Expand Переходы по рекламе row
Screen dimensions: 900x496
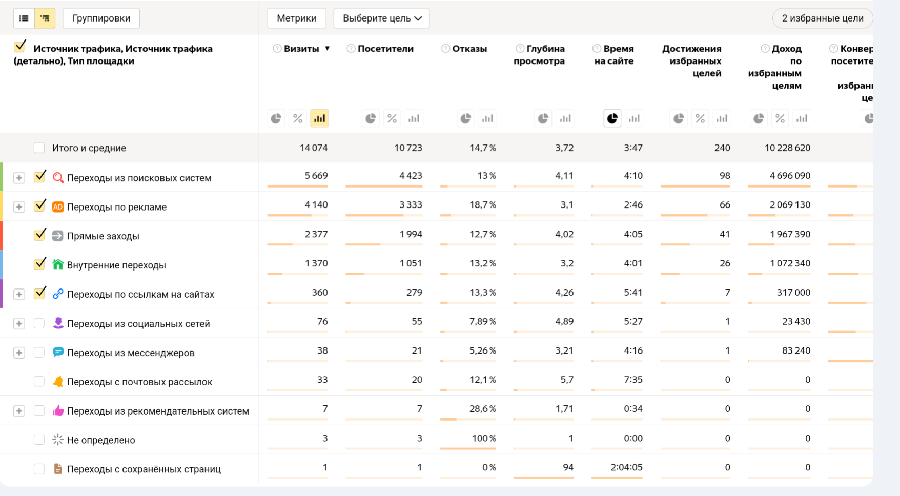19,207
